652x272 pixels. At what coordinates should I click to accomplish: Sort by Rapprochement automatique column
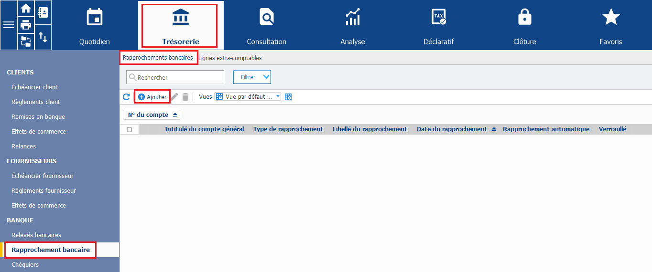pos(546,129)
